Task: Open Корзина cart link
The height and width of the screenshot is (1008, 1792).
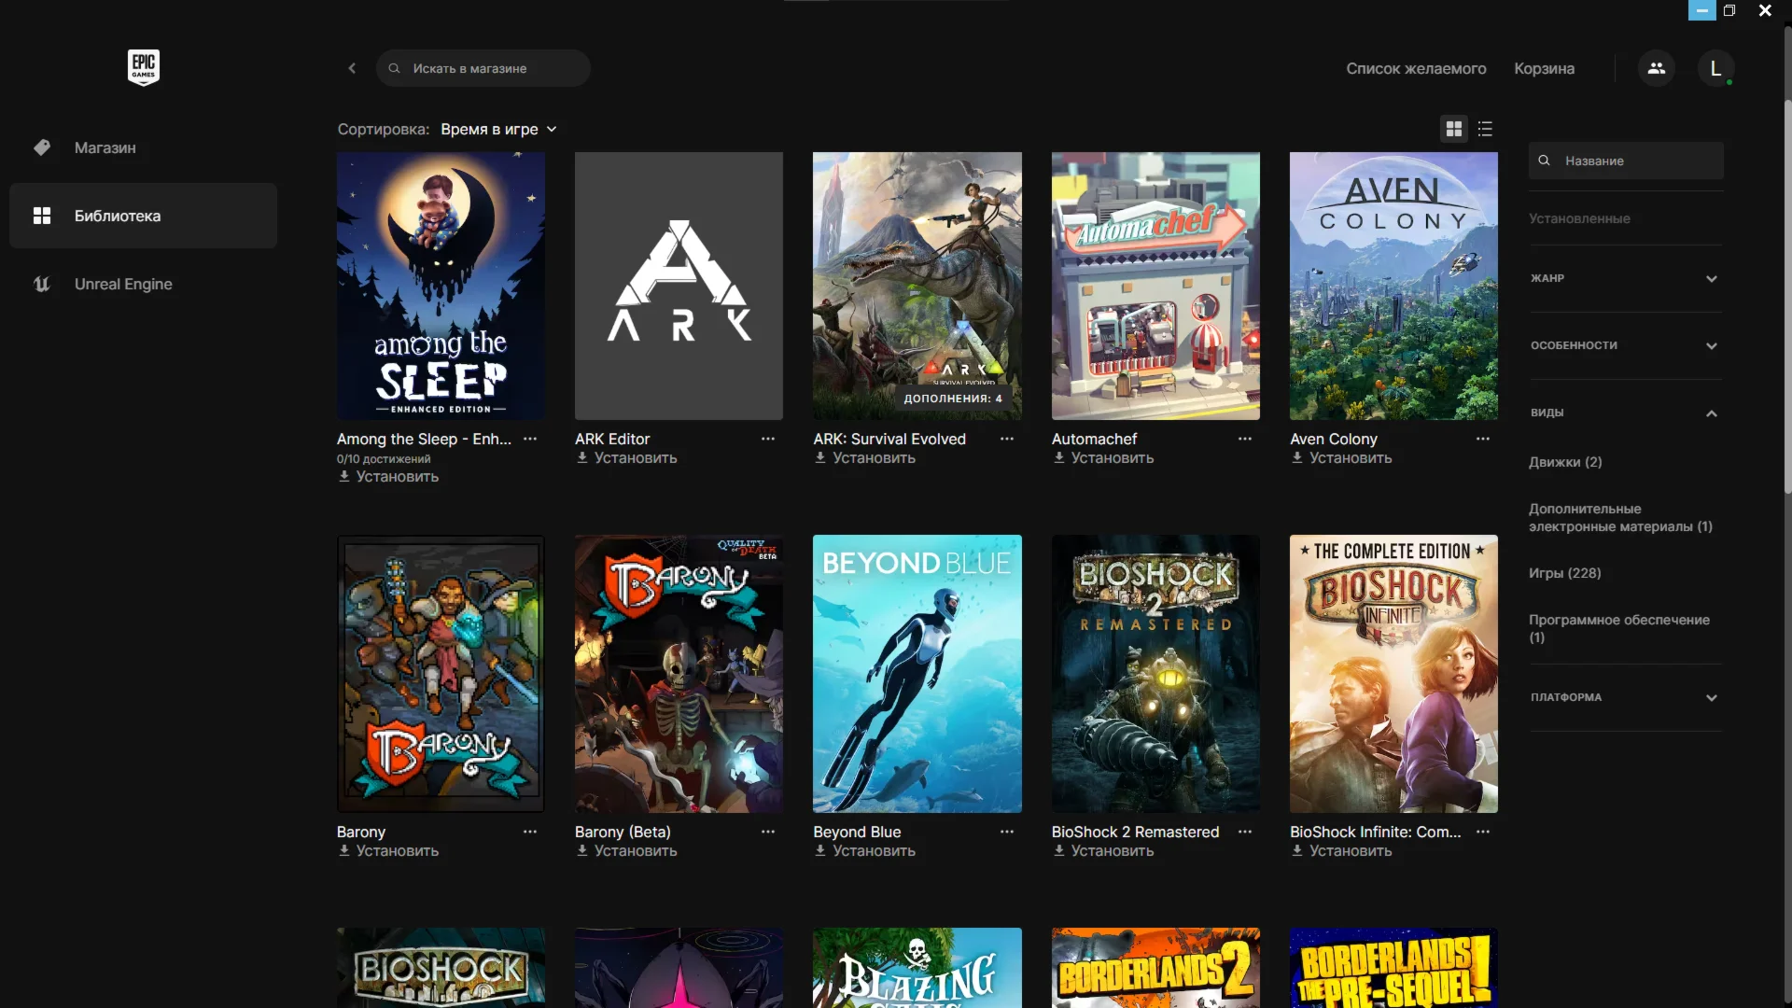Action: [x=1544, y=68]
